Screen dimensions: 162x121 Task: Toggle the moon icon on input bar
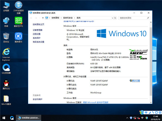coord(150,112)
